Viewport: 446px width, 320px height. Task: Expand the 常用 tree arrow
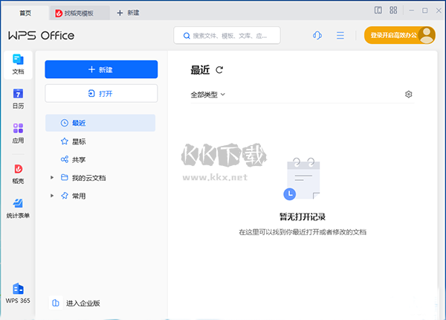pyautogui.click(x=52, y=196)
